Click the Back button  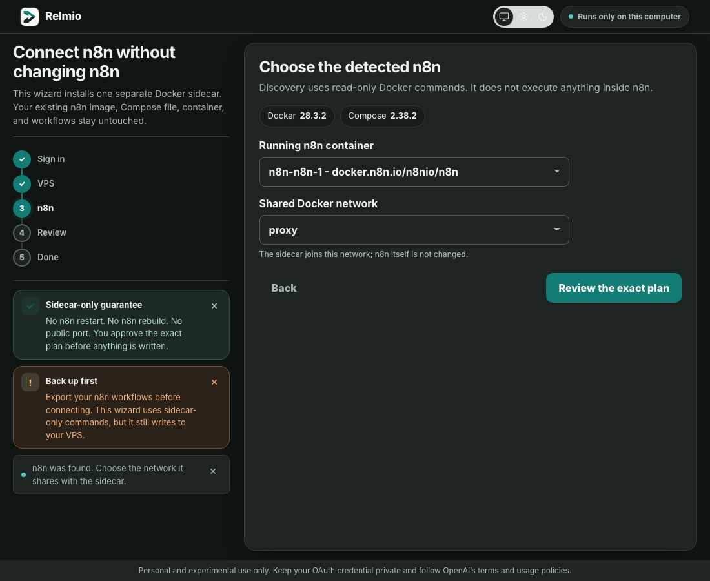click(x=284, y=288)
